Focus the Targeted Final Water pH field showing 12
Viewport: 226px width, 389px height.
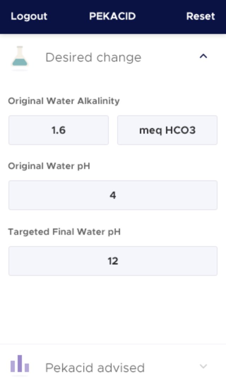coord(113,261)
